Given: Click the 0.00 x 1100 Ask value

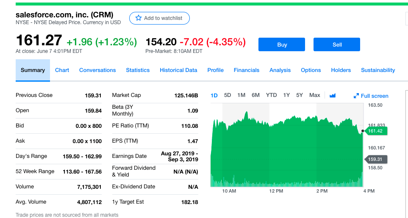Looking at the screenshot, I should 87,141.
